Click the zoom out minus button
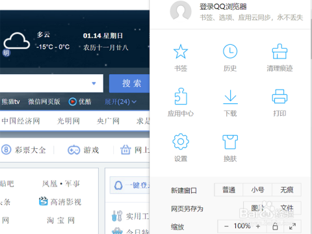Screen dimensions: 312x234 click(226, 226)
